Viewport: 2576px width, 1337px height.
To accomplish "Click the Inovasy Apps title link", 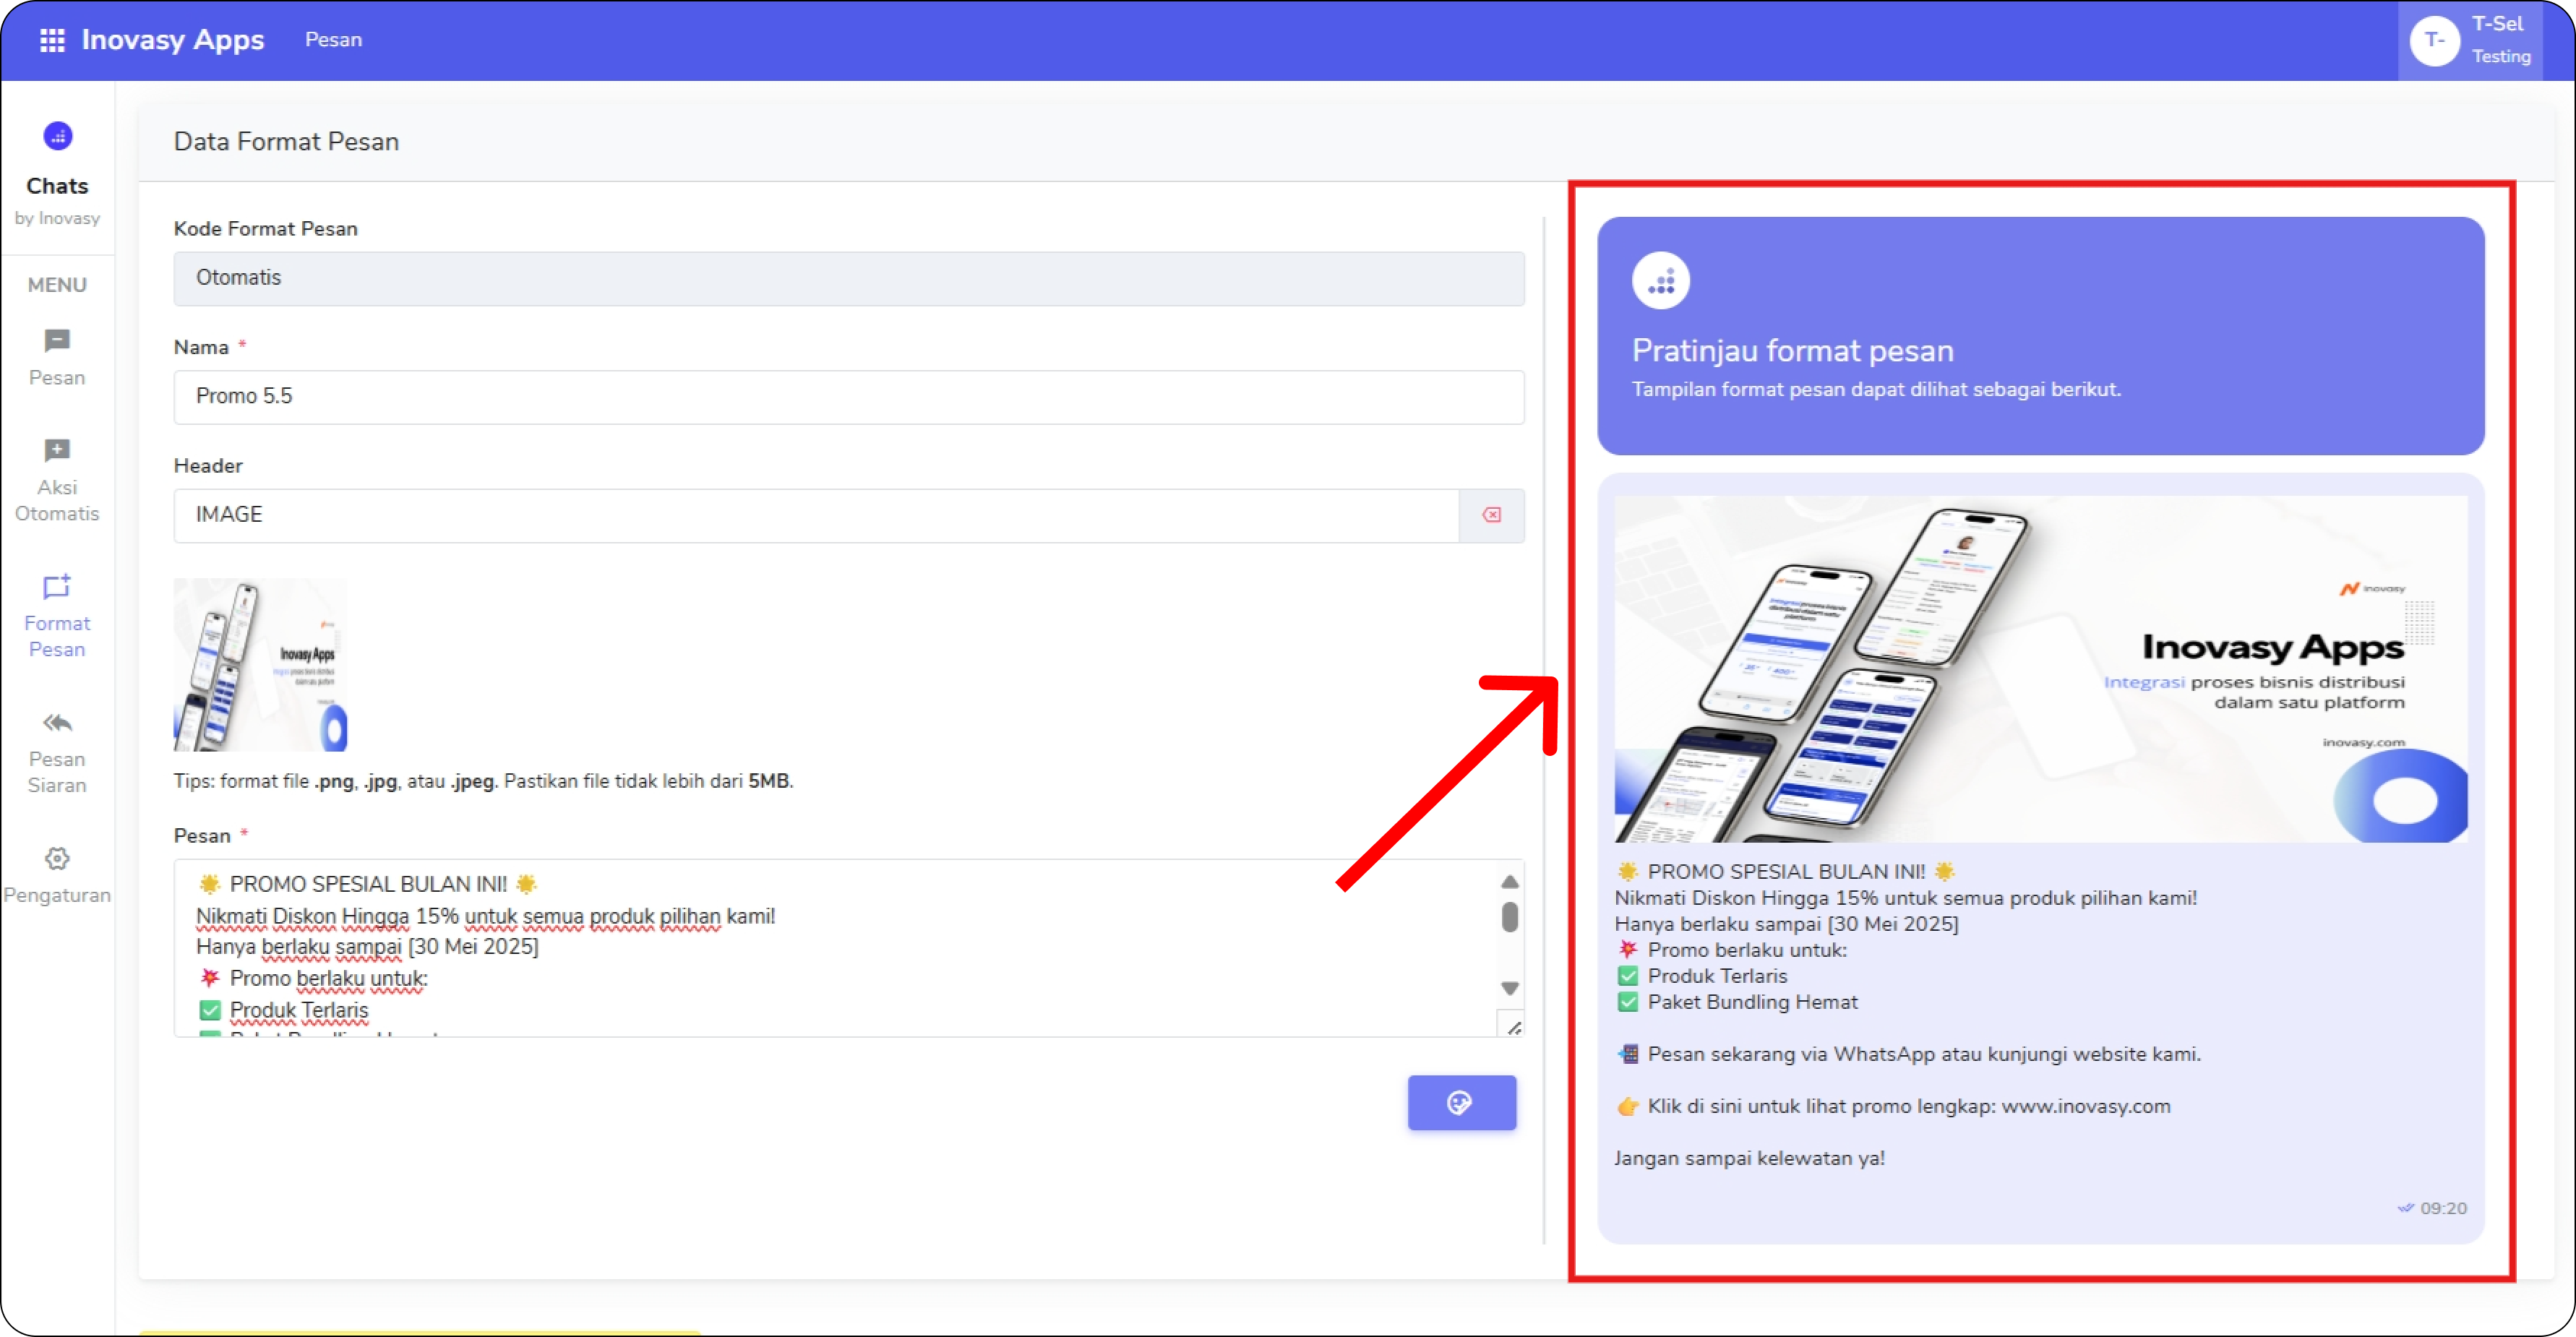I will 173,40.
